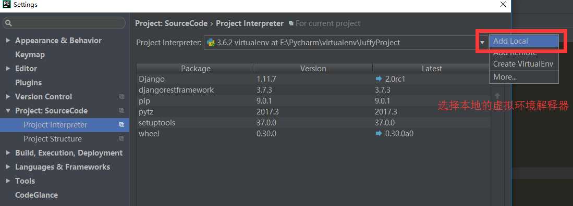Click the settings search field
This screenshot has width=573, height=206.
tap(64, 23)
